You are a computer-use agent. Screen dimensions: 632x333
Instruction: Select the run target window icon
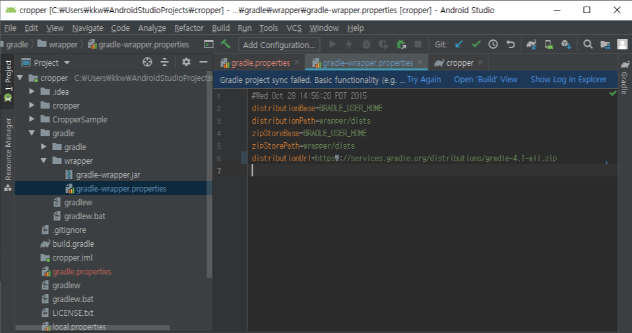[208, 44]
